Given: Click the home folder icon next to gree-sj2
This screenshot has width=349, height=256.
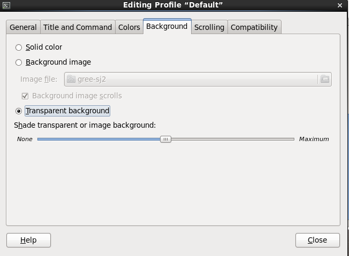Looking at the screenshot, I should pyautogui.click(x=71, y=79).
